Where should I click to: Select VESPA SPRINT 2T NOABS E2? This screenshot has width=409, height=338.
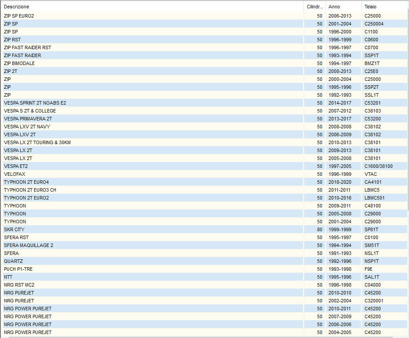pos(35,103)
